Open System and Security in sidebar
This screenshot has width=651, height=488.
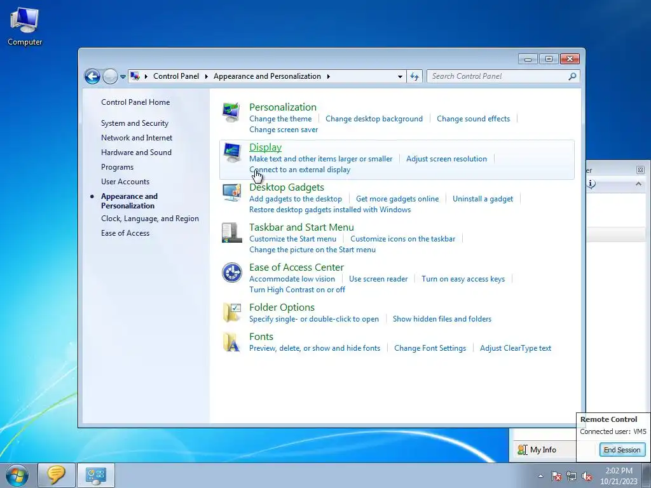pyautogui.click(x=135, y=123)
